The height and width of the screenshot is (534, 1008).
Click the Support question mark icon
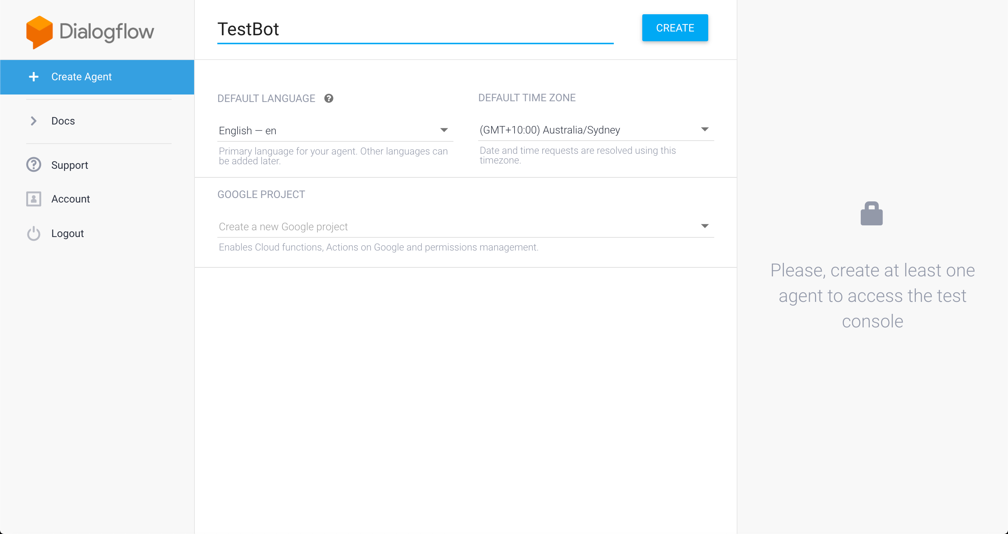tap(34, 165)
